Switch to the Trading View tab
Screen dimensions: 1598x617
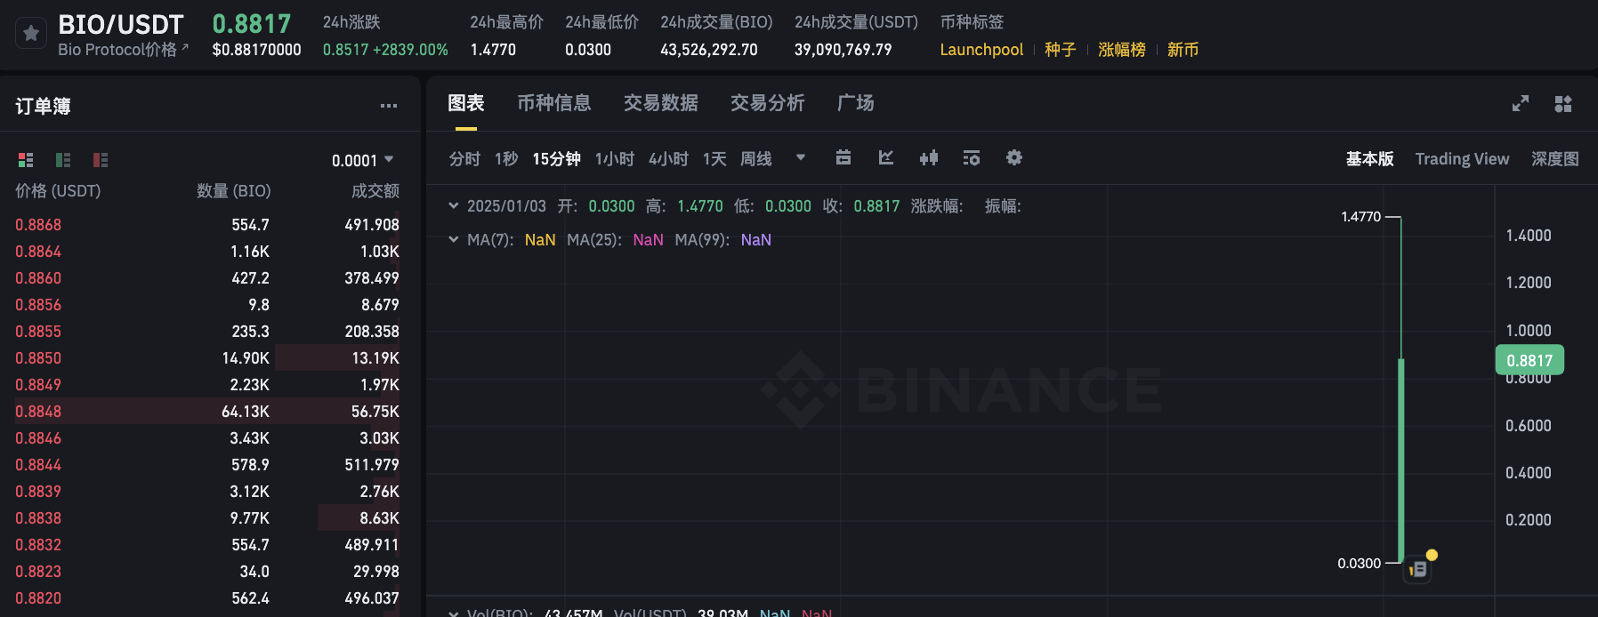click(1462, 158)
